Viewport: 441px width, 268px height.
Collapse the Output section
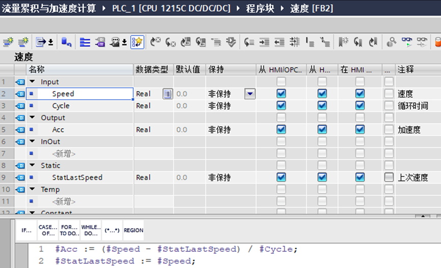(x=32, y=117)
